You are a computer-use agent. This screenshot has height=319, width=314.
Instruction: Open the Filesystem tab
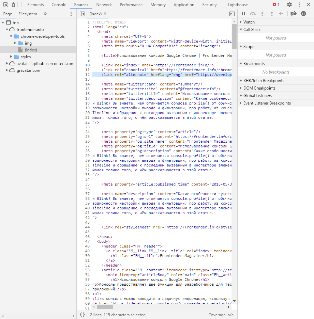pyautogui.click(x=28, y=14)
